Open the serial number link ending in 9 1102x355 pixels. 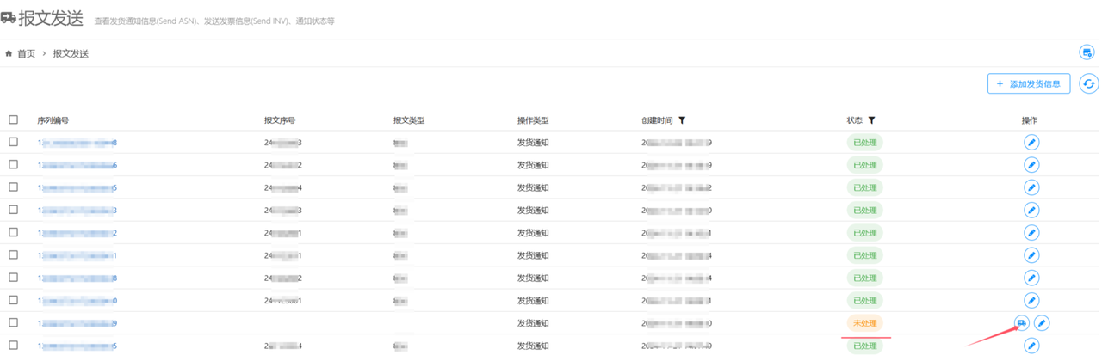pos(77,323)
